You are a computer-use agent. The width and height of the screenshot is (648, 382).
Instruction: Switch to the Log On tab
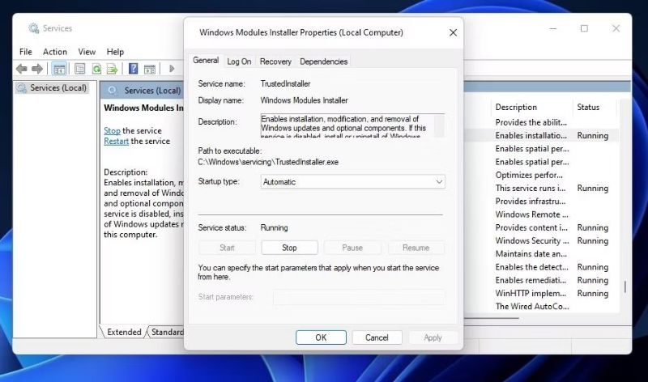click(239, 62)
